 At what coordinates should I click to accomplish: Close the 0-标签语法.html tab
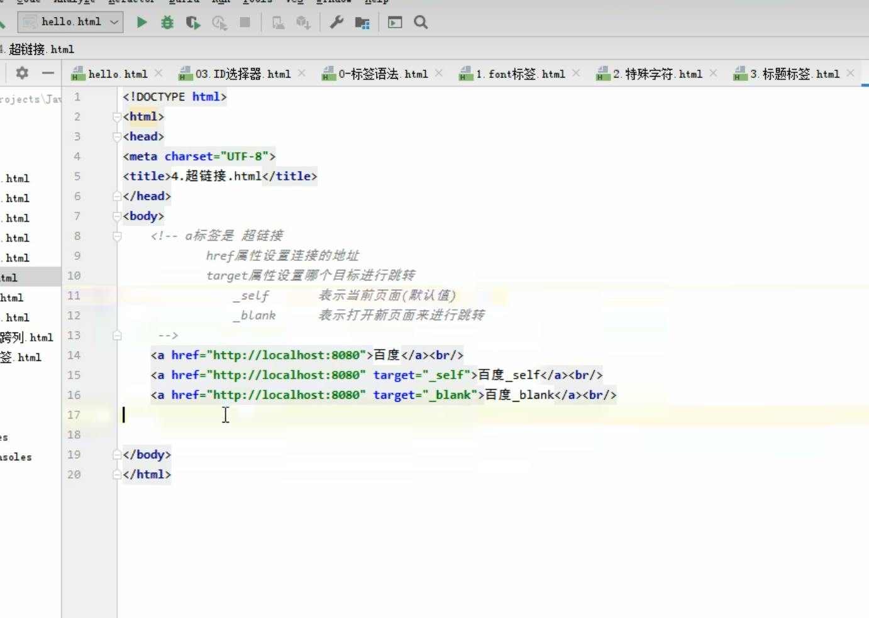coord(439,74)
